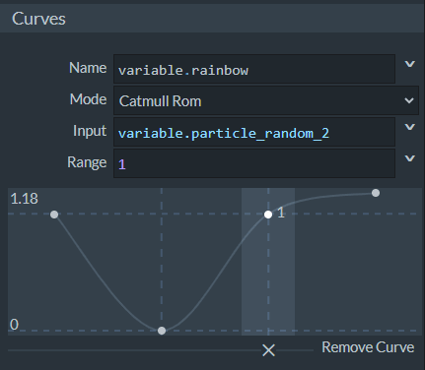Viewport: 425px width, 370px height.
Task: Select the first curve point at the left
Action: click(54, 215)
